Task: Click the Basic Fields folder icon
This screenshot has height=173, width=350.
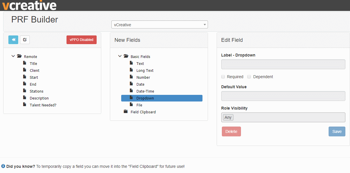Action: (126, 56)
